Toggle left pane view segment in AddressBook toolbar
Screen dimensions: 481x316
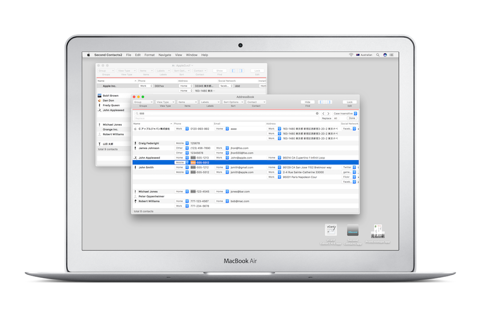pos(322,102)
